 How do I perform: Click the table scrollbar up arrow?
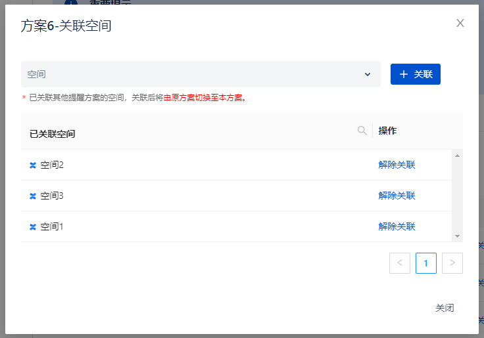tap(457, 155)
